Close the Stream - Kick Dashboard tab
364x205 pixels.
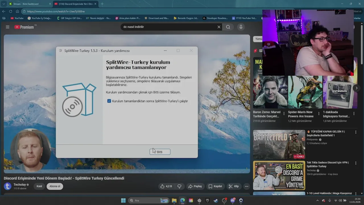click(50, 4)
